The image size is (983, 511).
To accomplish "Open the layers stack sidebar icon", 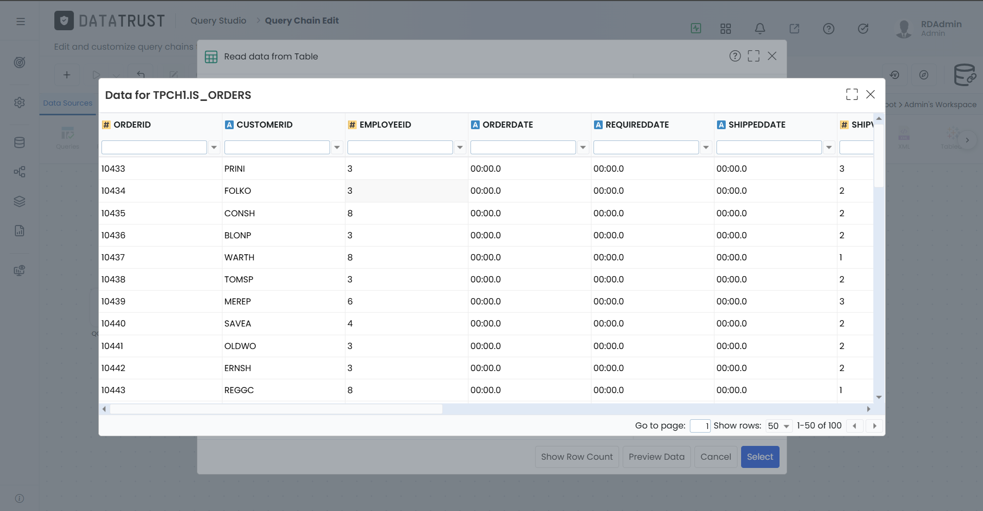I will [x=19, y=201].
